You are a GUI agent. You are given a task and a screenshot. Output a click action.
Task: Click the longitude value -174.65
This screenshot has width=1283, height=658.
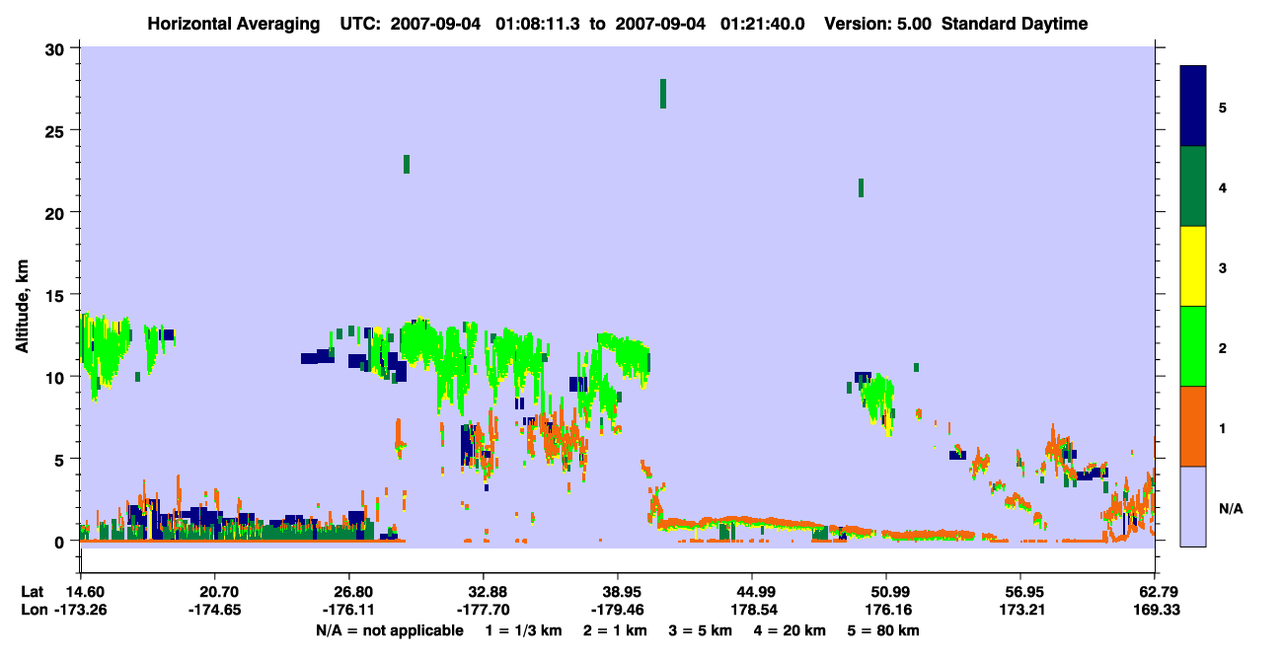pos(215,611)
